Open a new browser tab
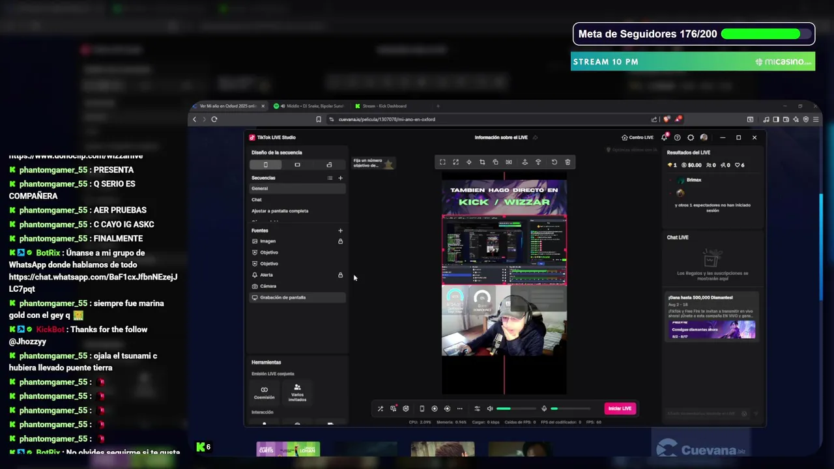The image size is (834, 469). tap(438, 106)
